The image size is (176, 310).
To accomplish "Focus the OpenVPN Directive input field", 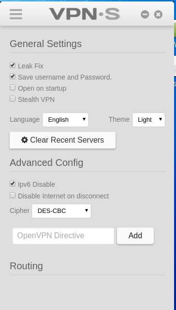I will 63,236.
